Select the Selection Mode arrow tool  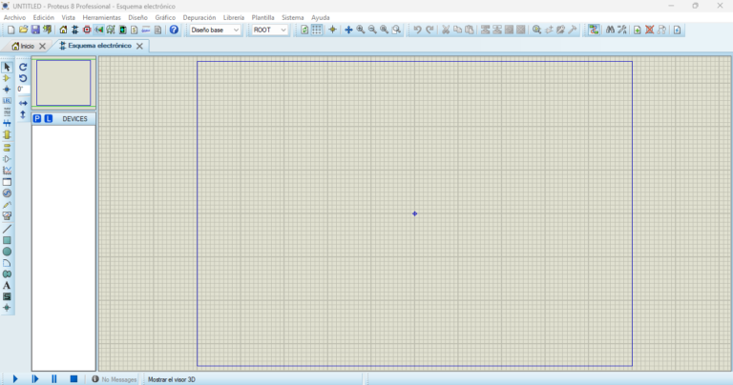point(7,68)
